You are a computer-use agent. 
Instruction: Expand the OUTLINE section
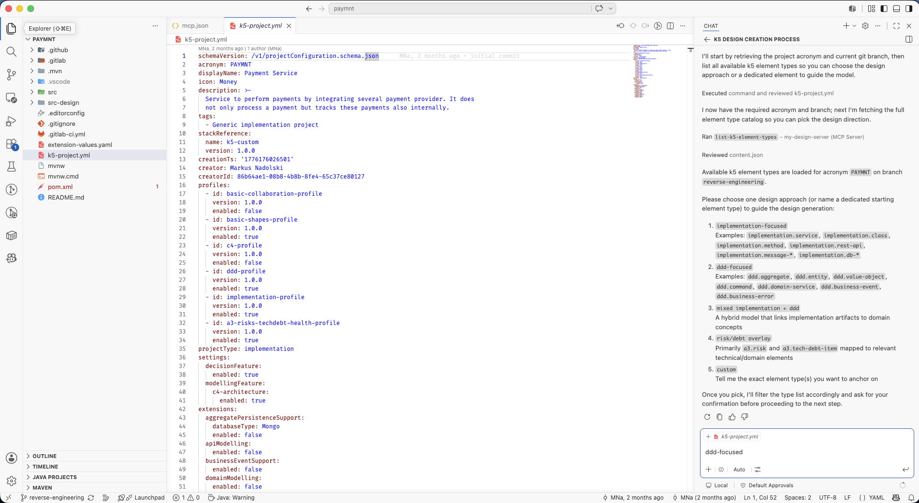coord(45,456)
